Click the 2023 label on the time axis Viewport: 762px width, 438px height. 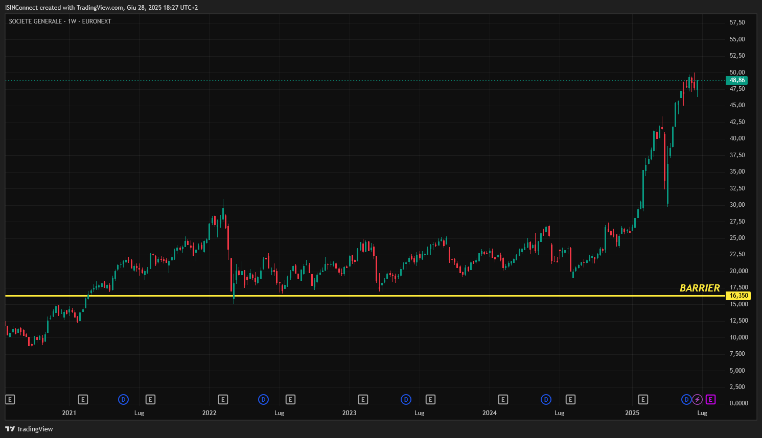coord(349,413)
